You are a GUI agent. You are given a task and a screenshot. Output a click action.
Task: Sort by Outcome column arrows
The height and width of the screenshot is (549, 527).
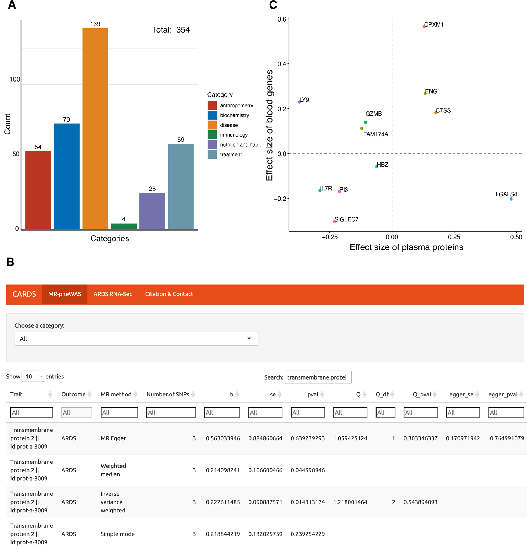89,394
